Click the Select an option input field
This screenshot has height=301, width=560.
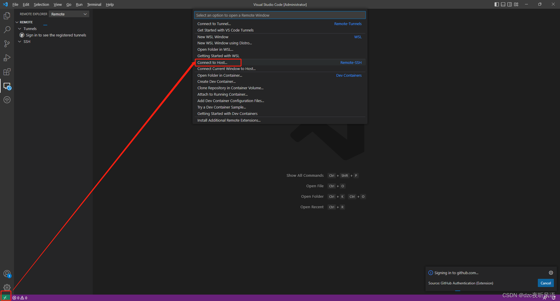[280, 15]
